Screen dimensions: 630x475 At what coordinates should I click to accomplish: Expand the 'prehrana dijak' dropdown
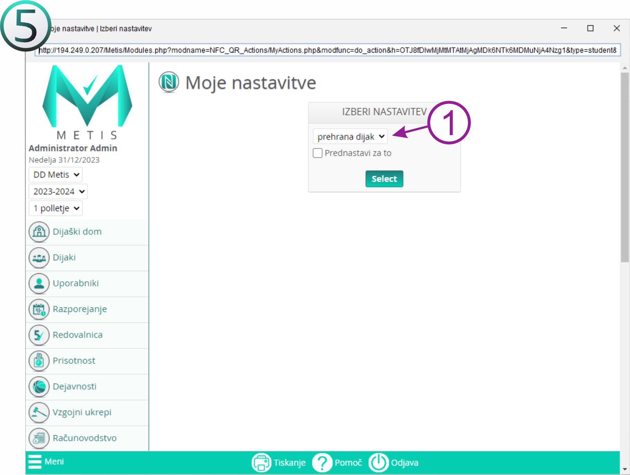[x=350, y=137]
